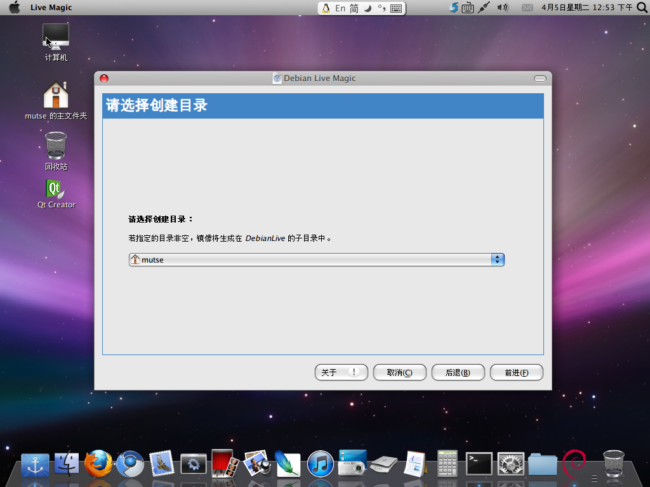Open the blue feather quill dock icon
This screenshot has width=650, height=487.
click(288, 464)
